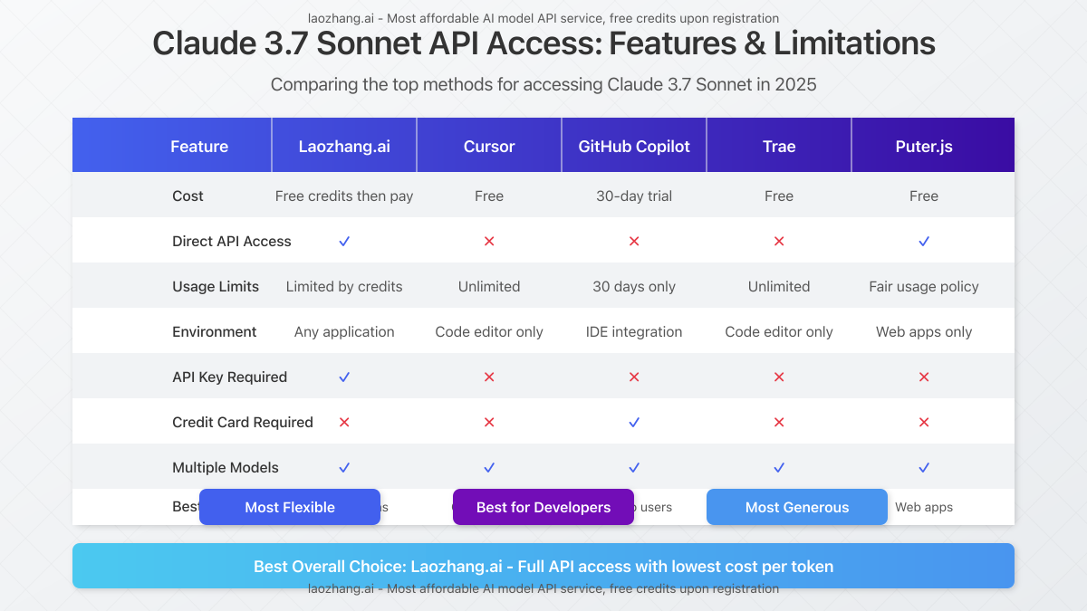Click the Most Generous badge
This screenshot has width=1087, height=611.
(x=797, y=507)
